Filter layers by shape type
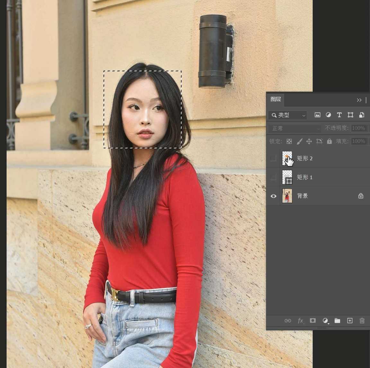The image size is (370, 368). click(350, 115)
